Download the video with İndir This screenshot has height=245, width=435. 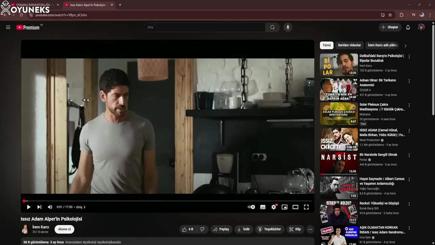point(244,229)
